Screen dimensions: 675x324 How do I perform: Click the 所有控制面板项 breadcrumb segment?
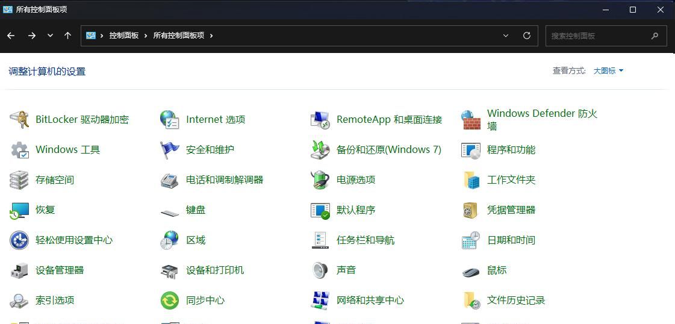[x=179, y=36]
